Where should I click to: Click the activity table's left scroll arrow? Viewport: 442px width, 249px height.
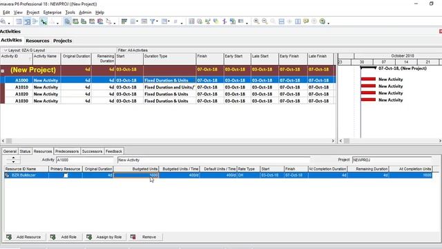3,140
